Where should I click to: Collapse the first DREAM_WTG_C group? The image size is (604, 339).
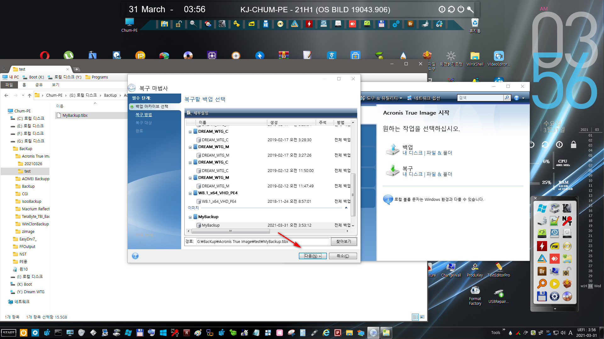click(x=190, y=132)
